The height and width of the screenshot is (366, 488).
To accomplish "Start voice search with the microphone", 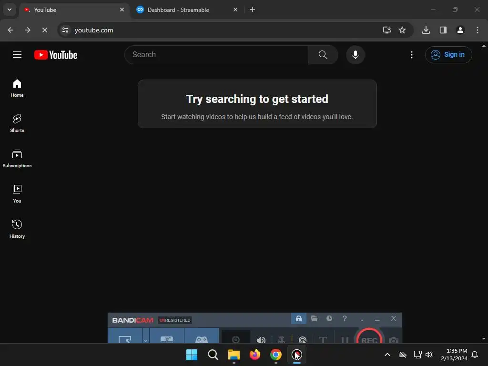I will coord(355,55).
